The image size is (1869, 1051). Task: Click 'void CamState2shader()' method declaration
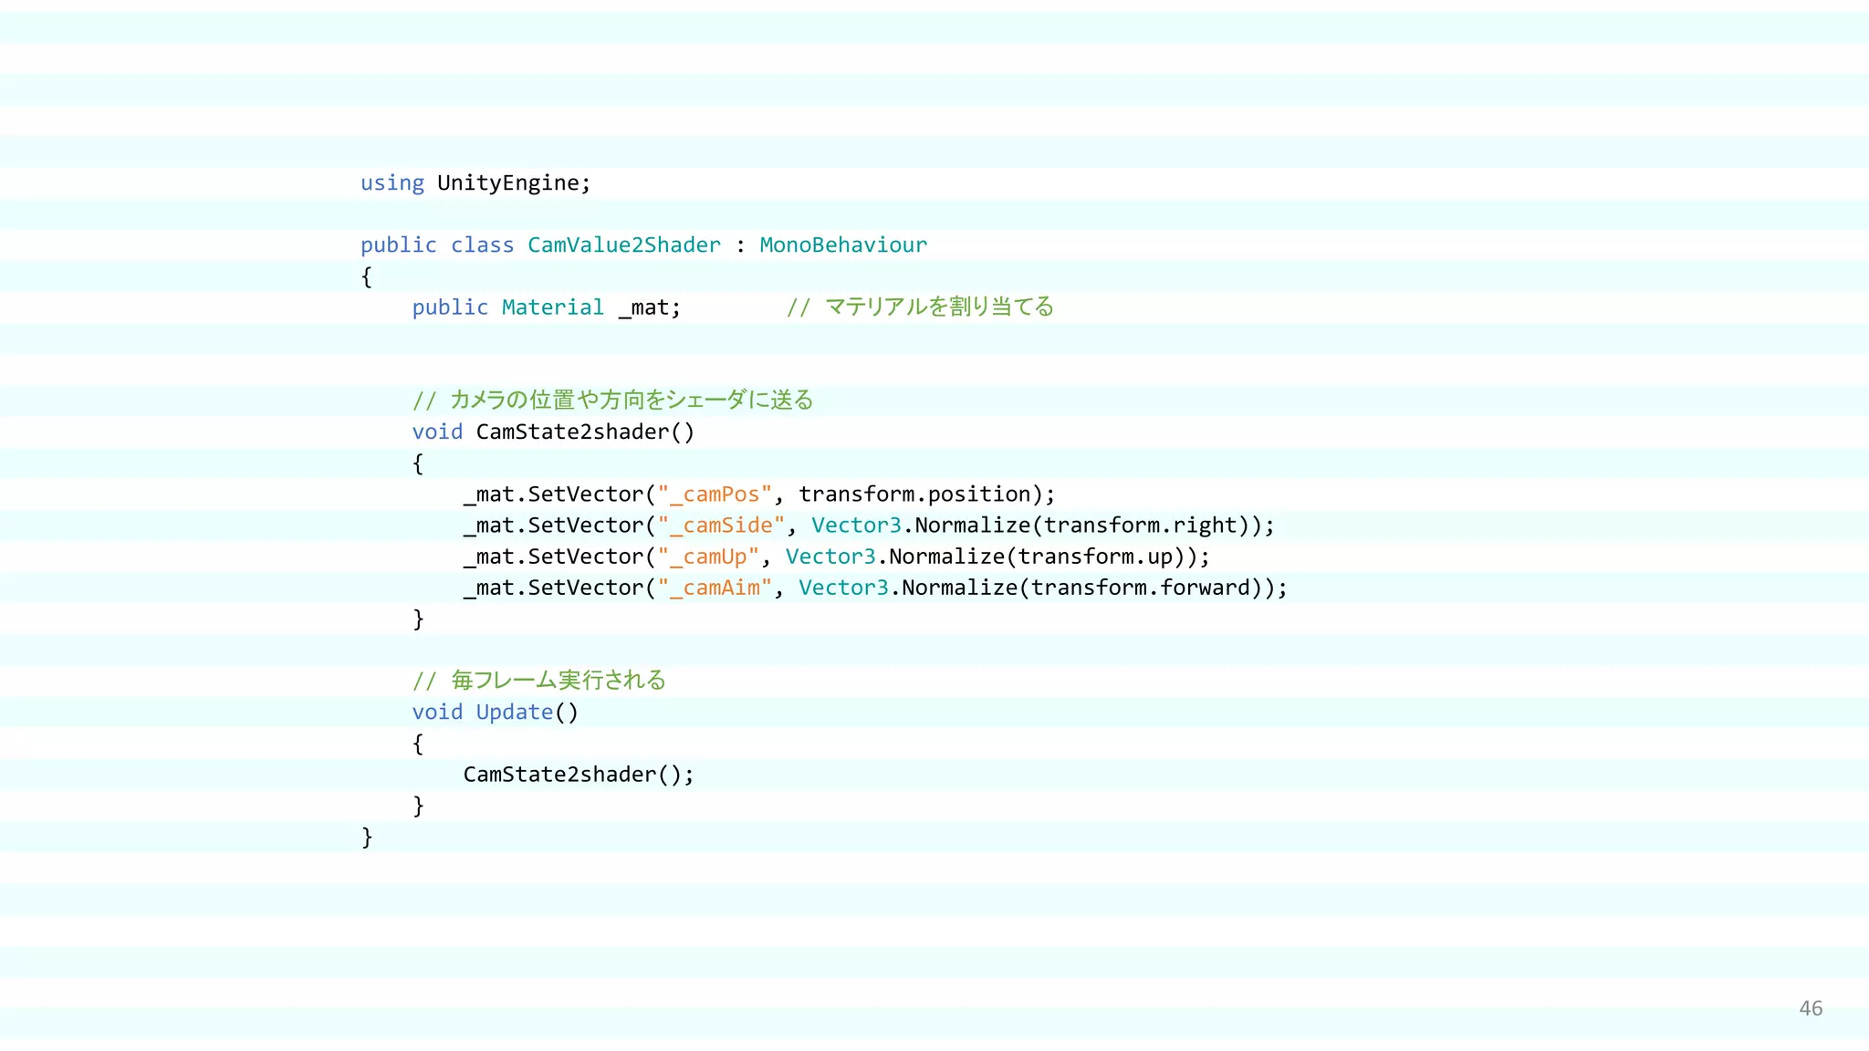coord(553,432)
